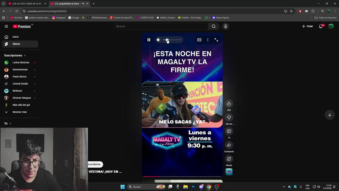Open the 10Notificaciones bookmark
Image resolution: width=339 pixels, height=191 pixels.
97,18
